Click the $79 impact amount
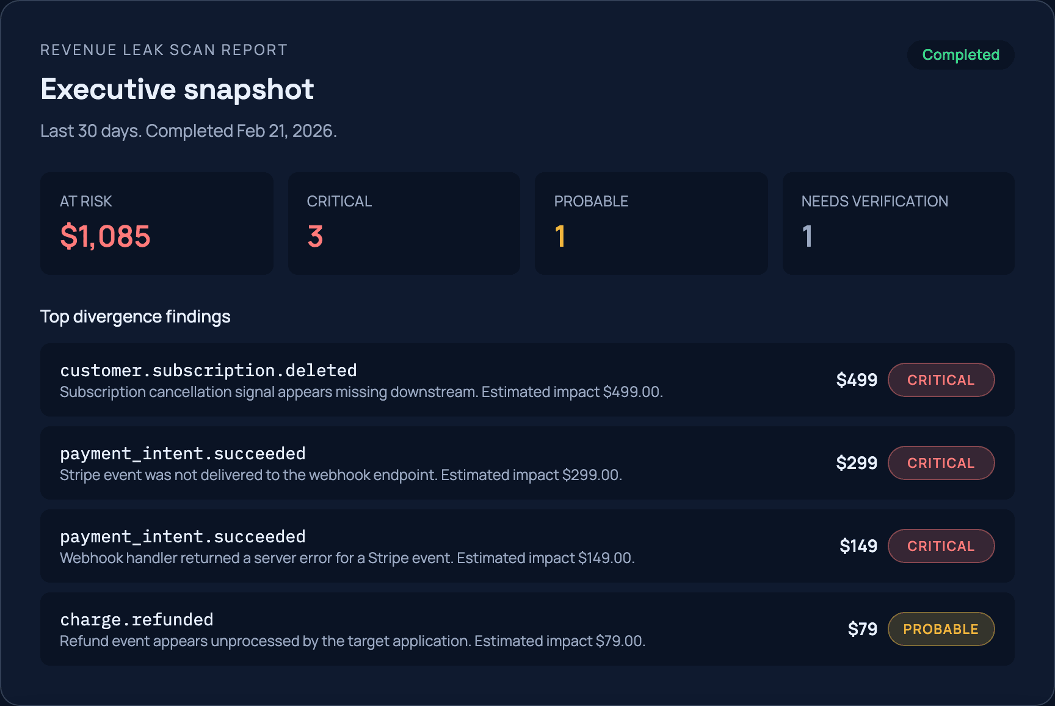 pos(862,628)
